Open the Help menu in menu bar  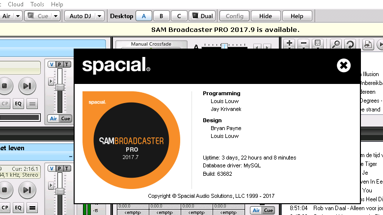pos(57,4)
